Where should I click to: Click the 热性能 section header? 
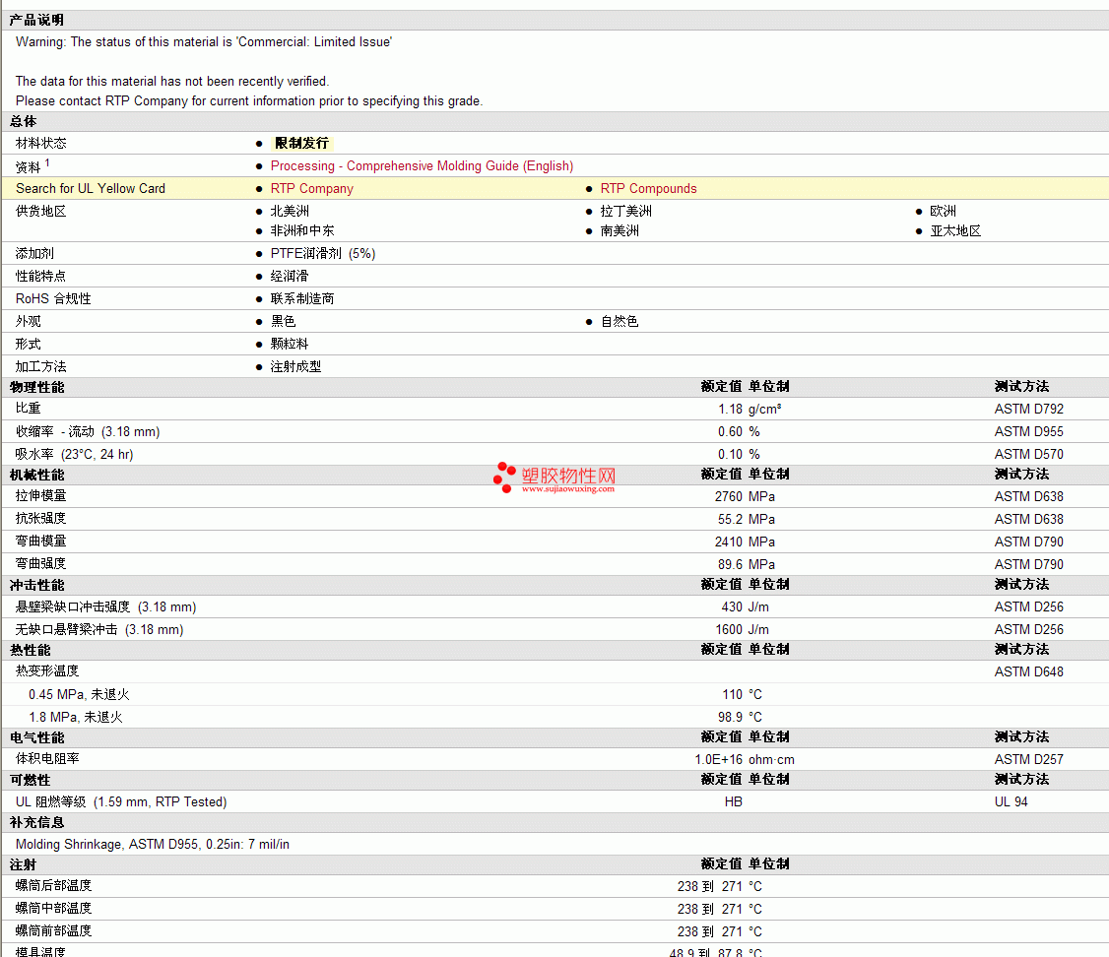(x=30, y=650)
